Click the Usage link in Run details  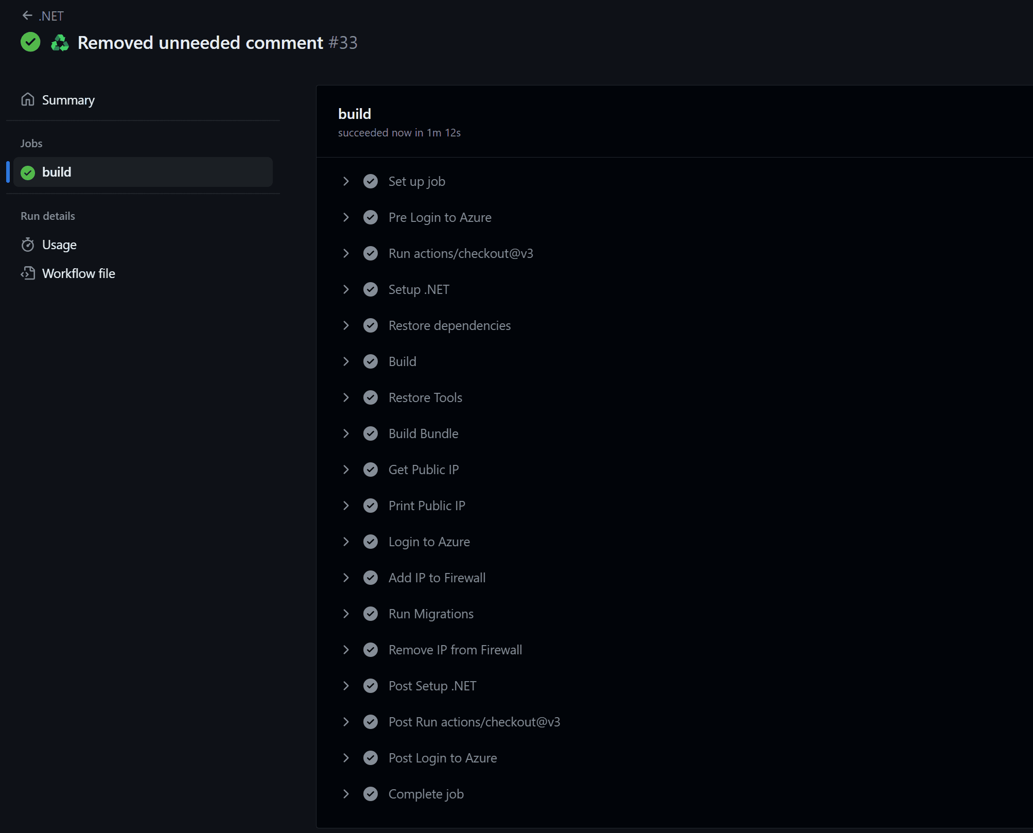(60, 244)
